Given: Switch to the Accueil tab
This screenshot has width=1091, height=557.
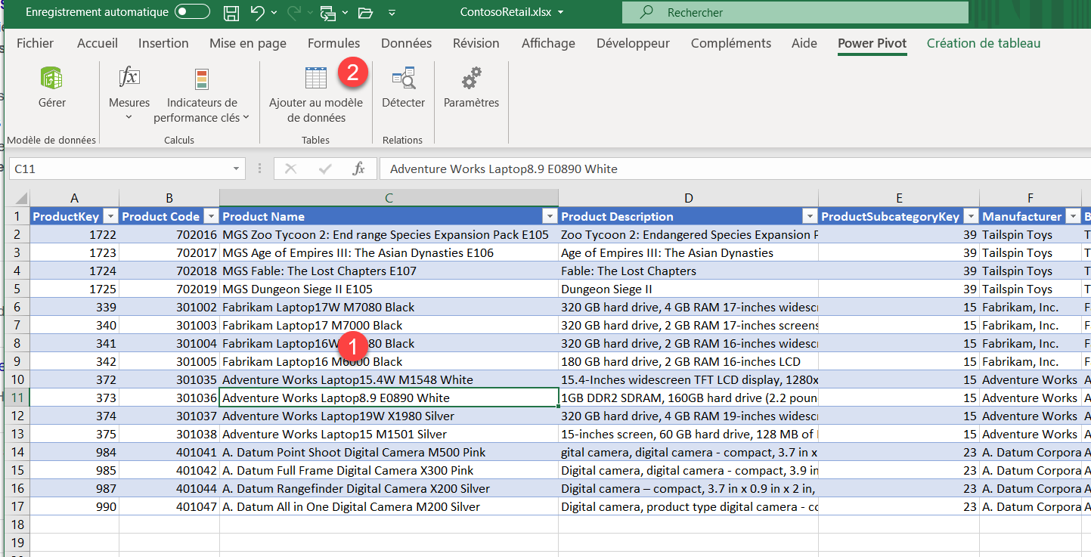Looking at the screenshot, I should pos(98,43).
